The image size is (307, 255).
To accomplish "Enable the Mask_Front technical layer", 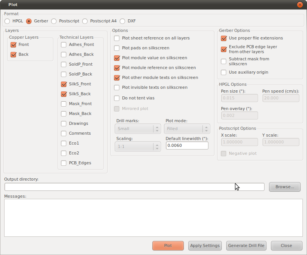I will coord(64,104).
